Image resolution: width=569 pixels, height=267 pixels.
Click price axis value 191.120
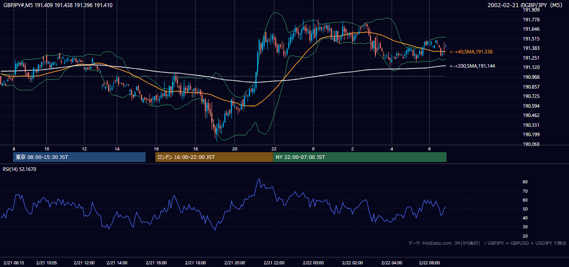pyautogui.click(x=531, y=67)
